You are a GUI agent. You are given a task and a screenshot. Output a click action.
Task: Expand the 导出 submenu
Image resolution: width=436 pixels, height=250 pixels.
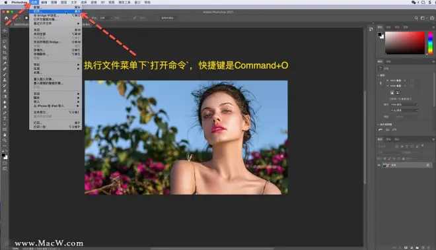(x=55, y=65)
